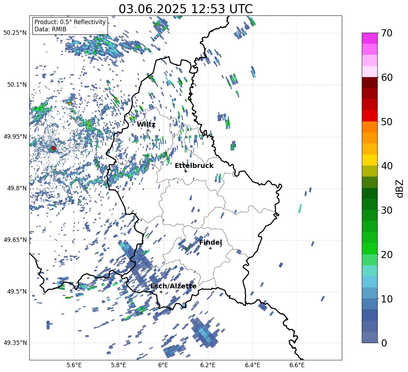Viewport: 408px width, 372px height.
Task: Click the 49.8°N latitude label
Action: coord(17,188)
